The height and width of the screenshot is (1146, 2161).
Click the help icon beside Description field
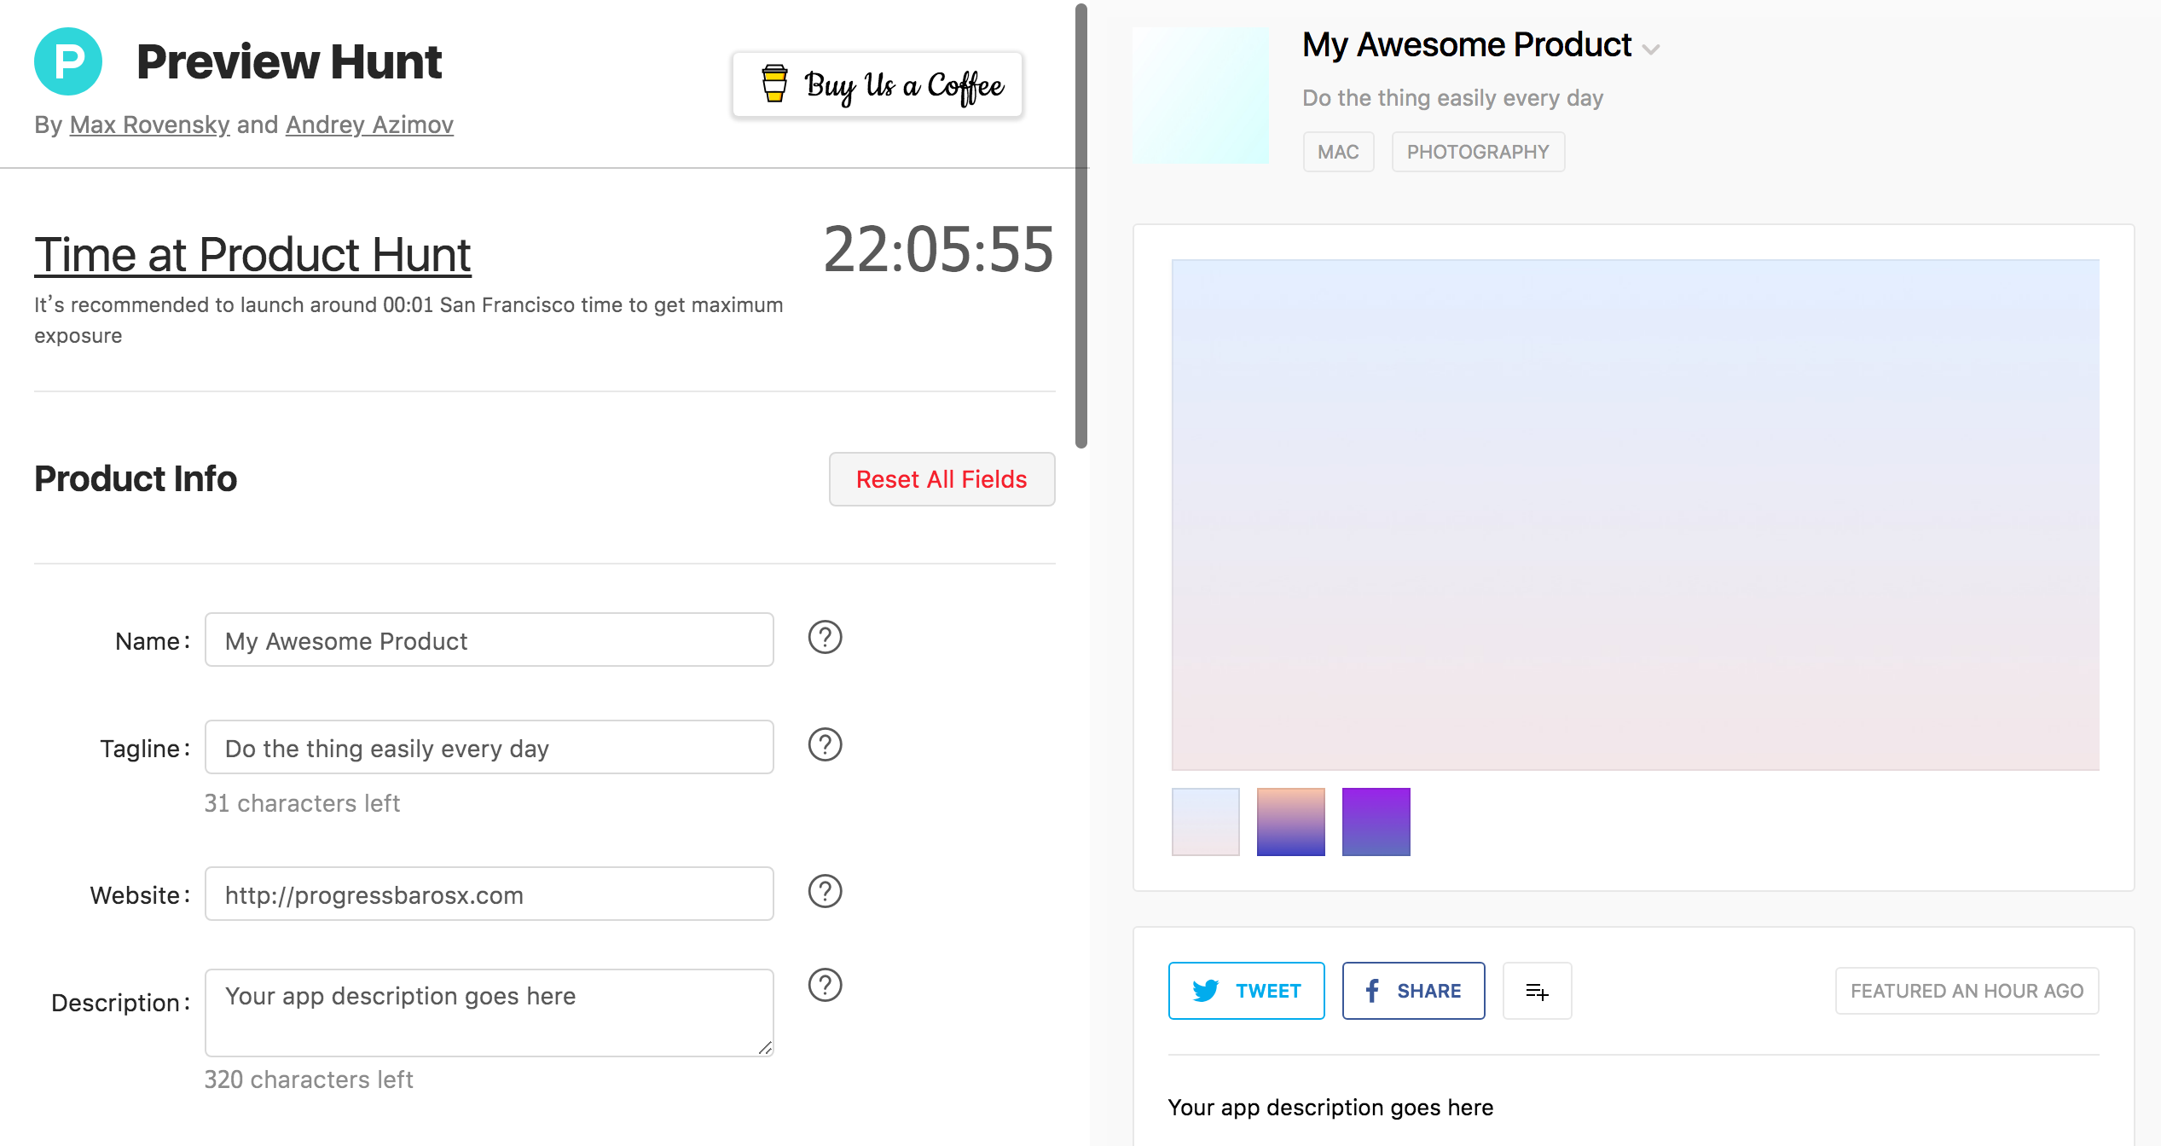(x=825, y=986)
